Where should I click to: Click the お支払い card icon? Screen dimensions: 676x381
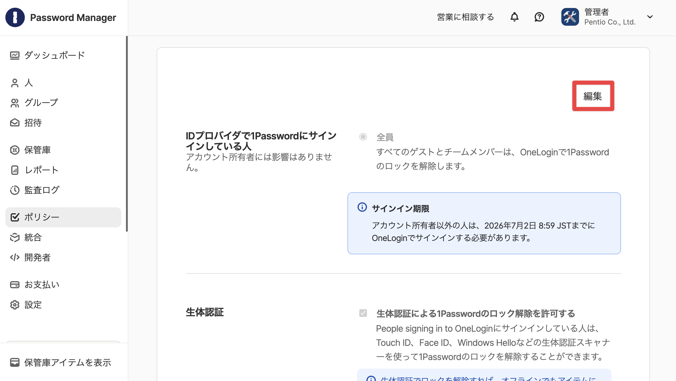15,285
